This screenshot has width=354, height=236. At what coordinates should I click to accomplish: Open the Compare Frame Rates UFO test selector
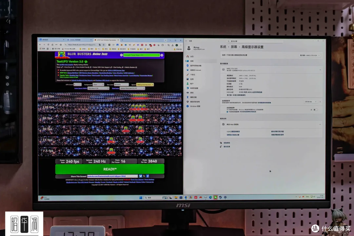tap(142, 55)
